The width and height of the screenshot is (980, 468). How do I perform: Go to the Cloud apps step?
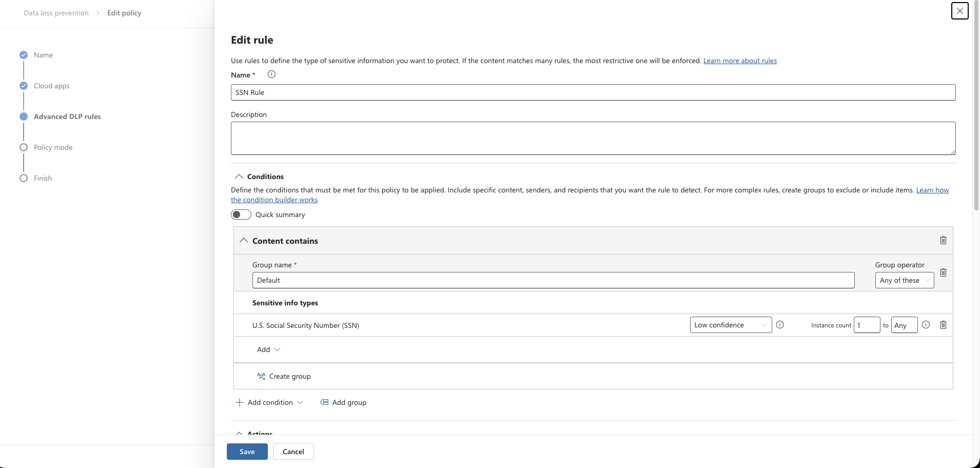(x=51, y=86)
